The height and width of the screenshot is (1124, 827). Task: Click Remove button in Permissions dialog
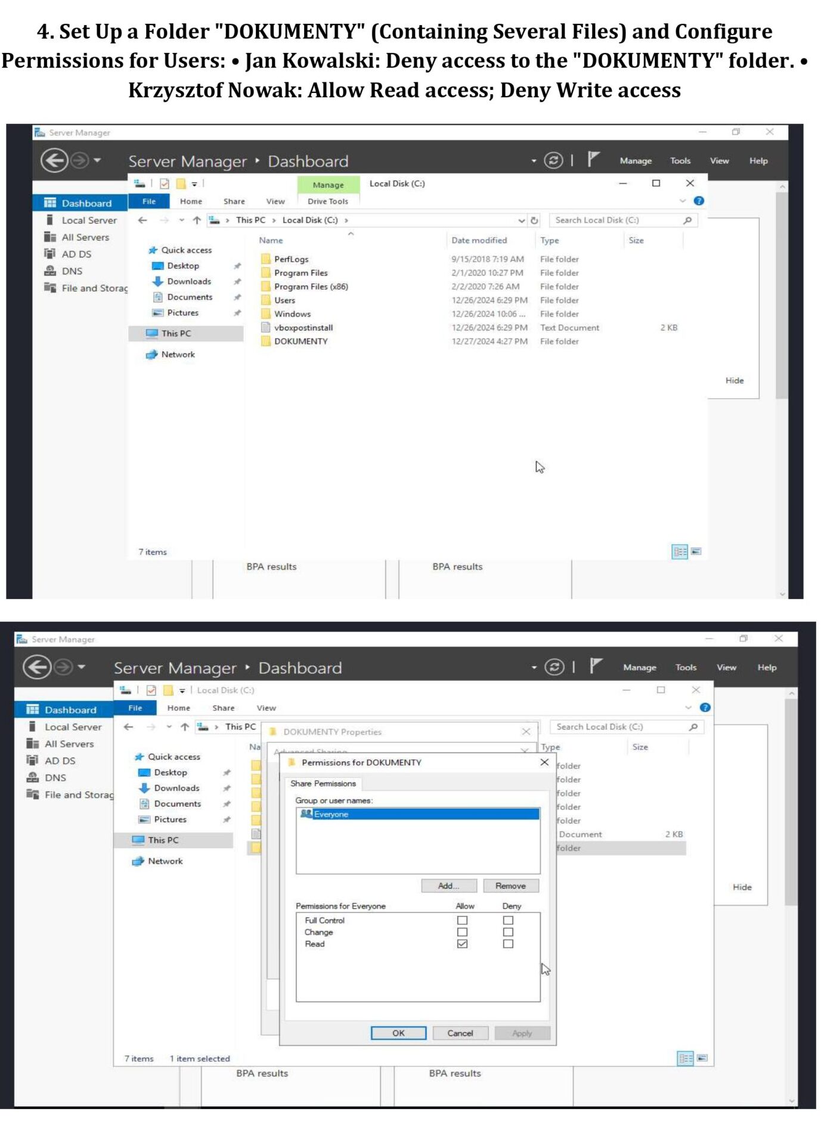tap(510, 886)
